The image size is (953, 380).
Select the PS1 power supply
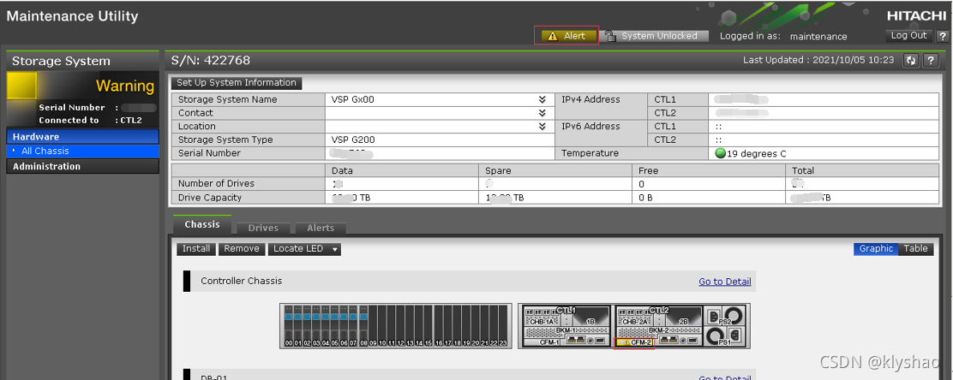724,336
